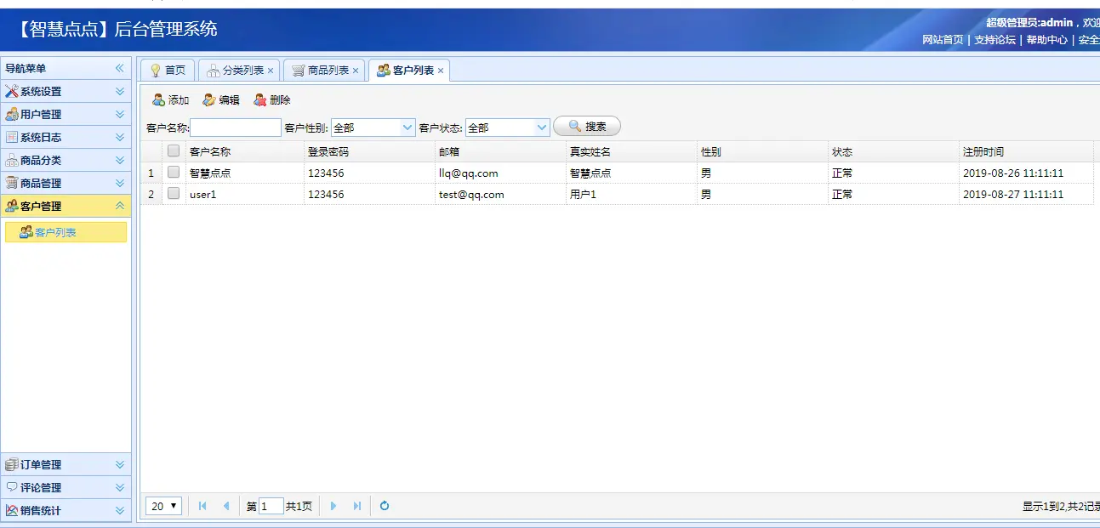Screen dimensions: 1100x528
Task: Expand the 评论管理 panel arrow
Action: [x=120, y=488]
